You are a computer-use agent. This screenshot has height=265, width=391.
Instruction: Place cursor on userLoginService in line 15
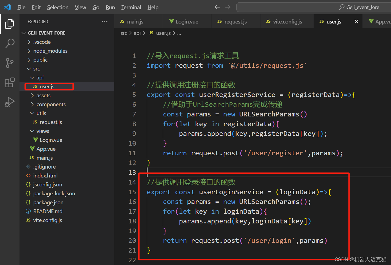[x=231, y=192]
